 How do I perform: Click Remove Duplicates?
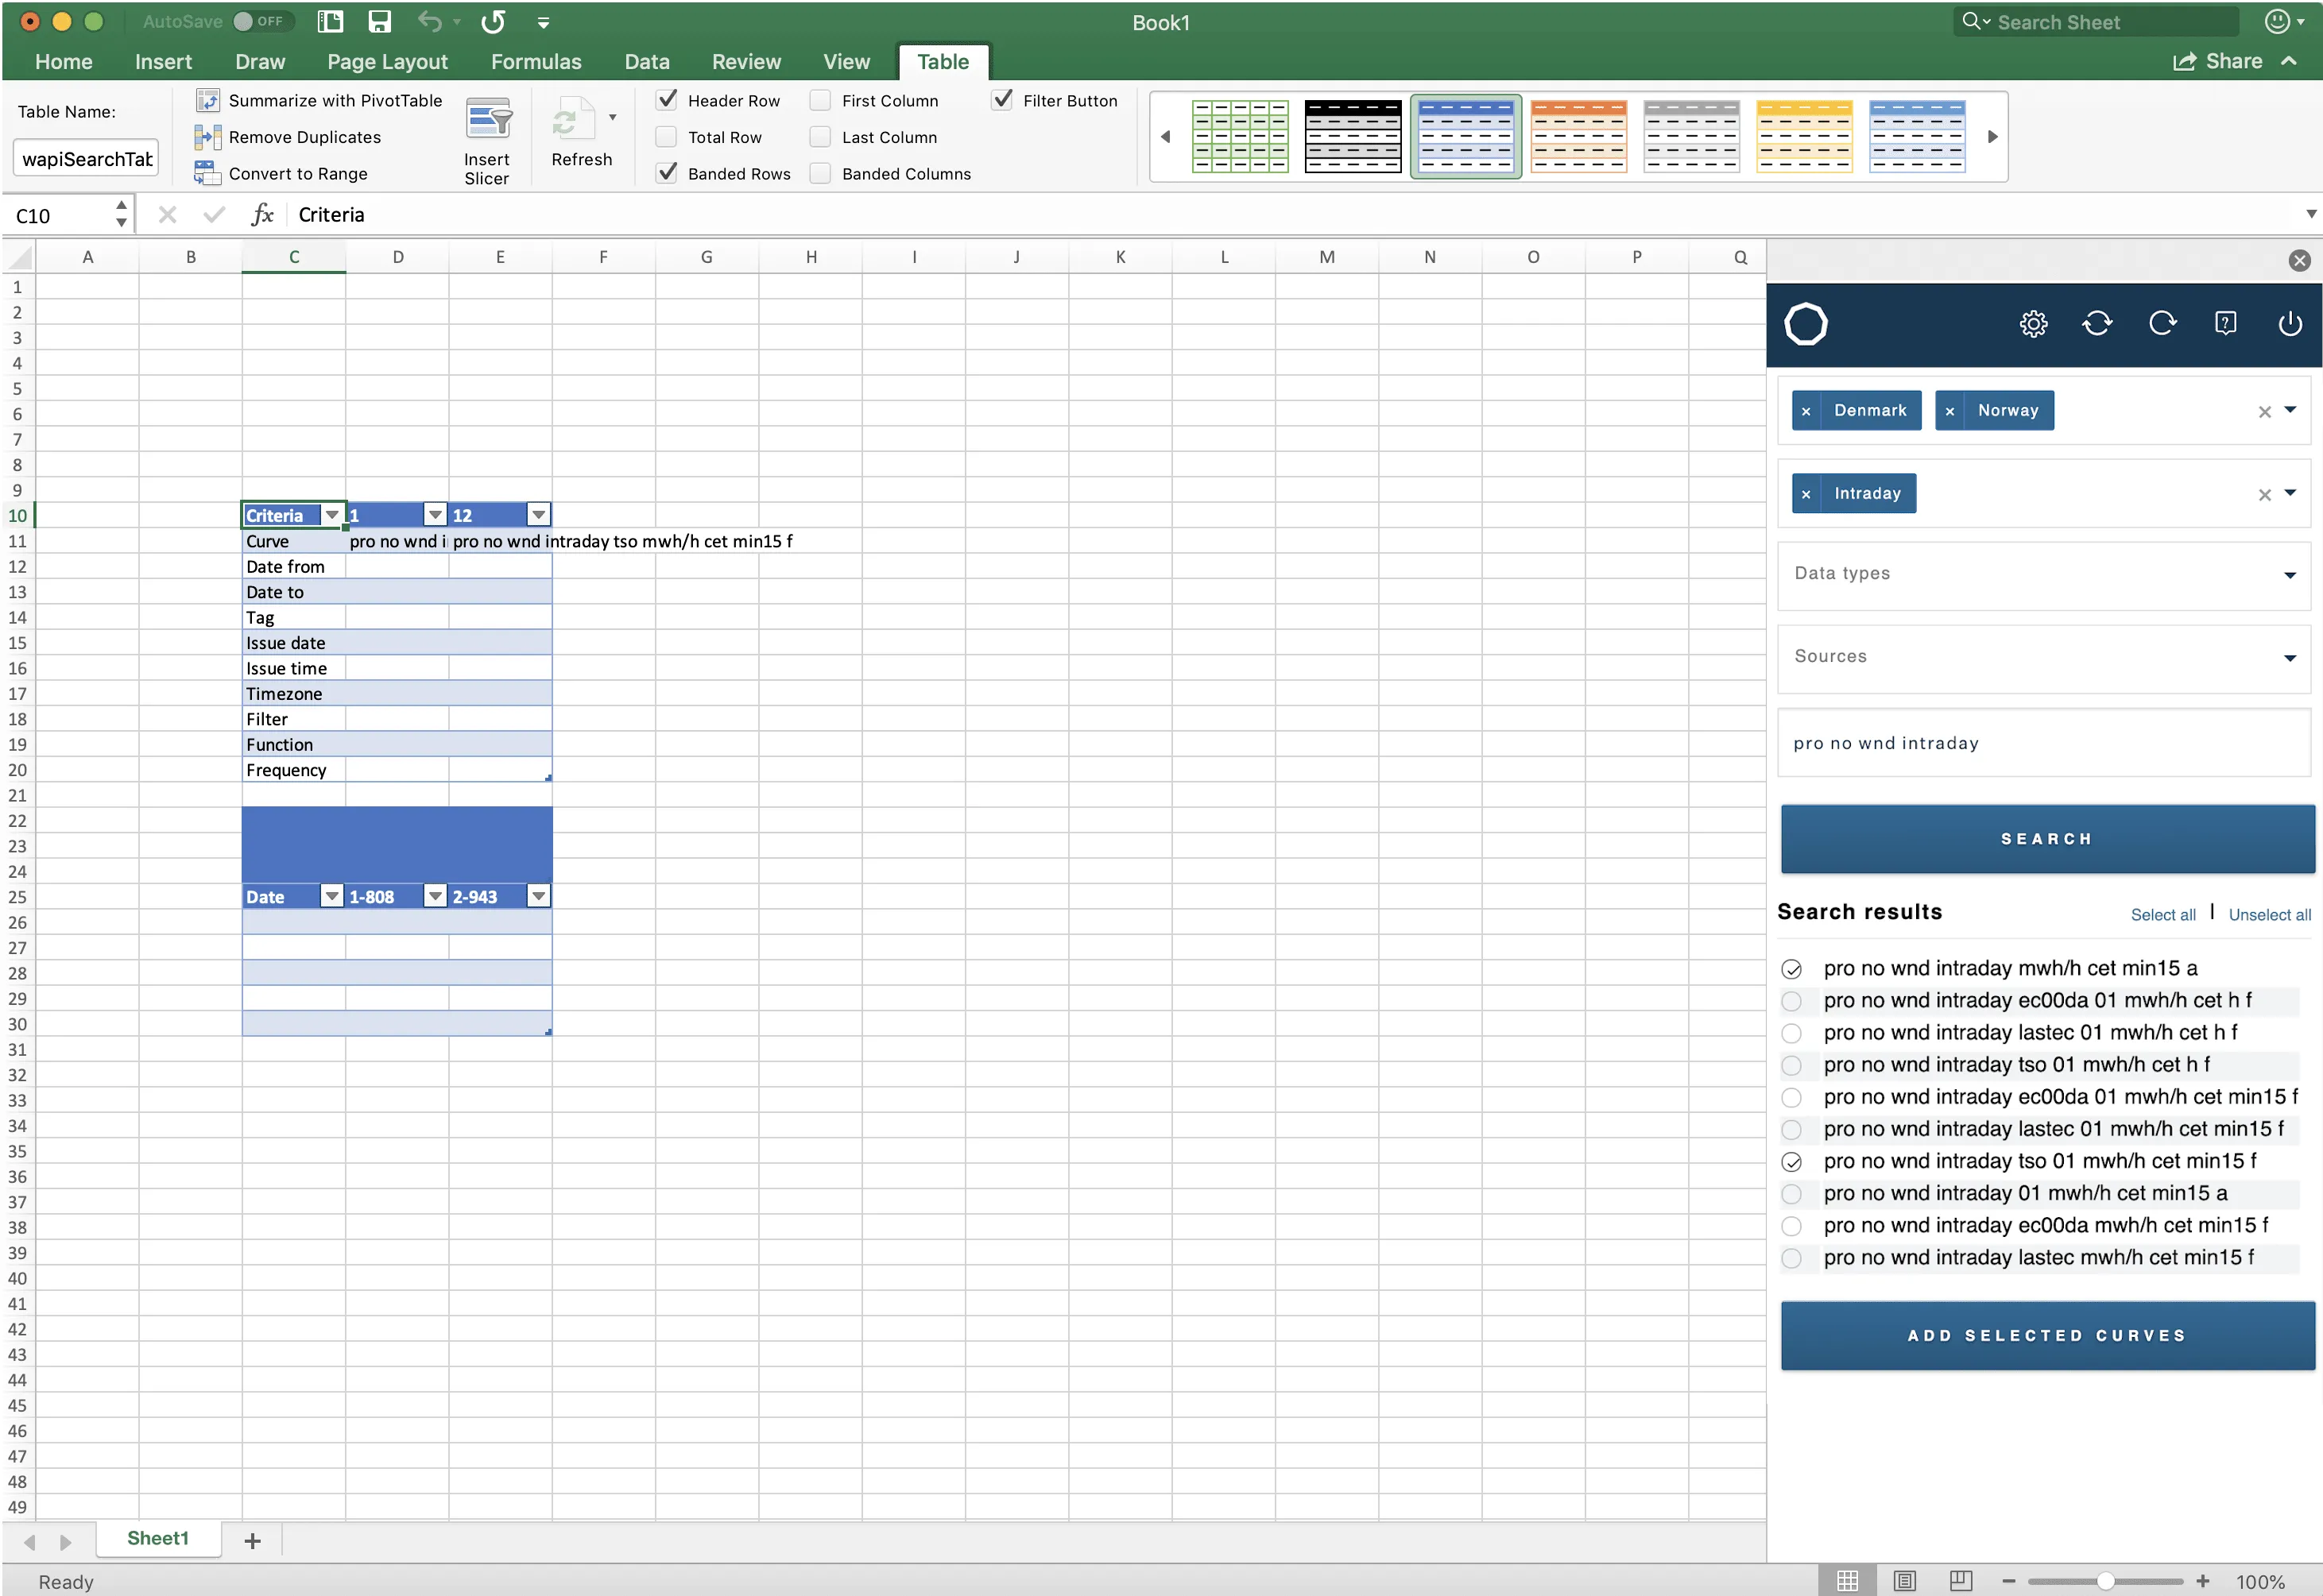pyautogui.click(x=288, y=137)
